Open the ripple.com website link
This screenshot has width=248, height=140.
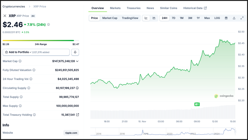coord(71,133)
